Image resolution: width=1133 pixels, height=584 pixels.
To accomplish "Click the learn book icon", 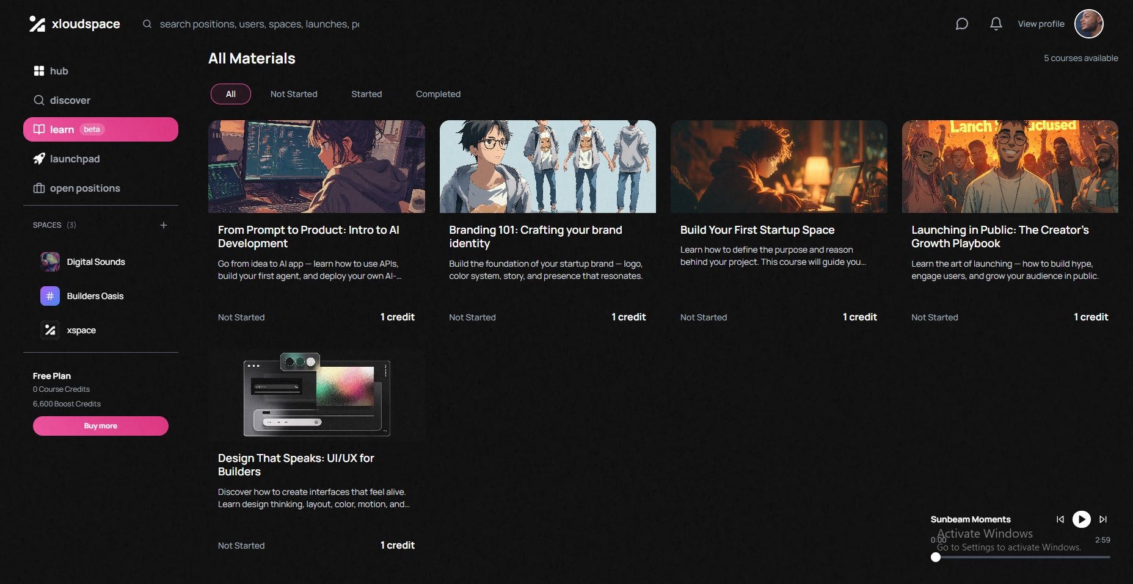I will point(39,129).
